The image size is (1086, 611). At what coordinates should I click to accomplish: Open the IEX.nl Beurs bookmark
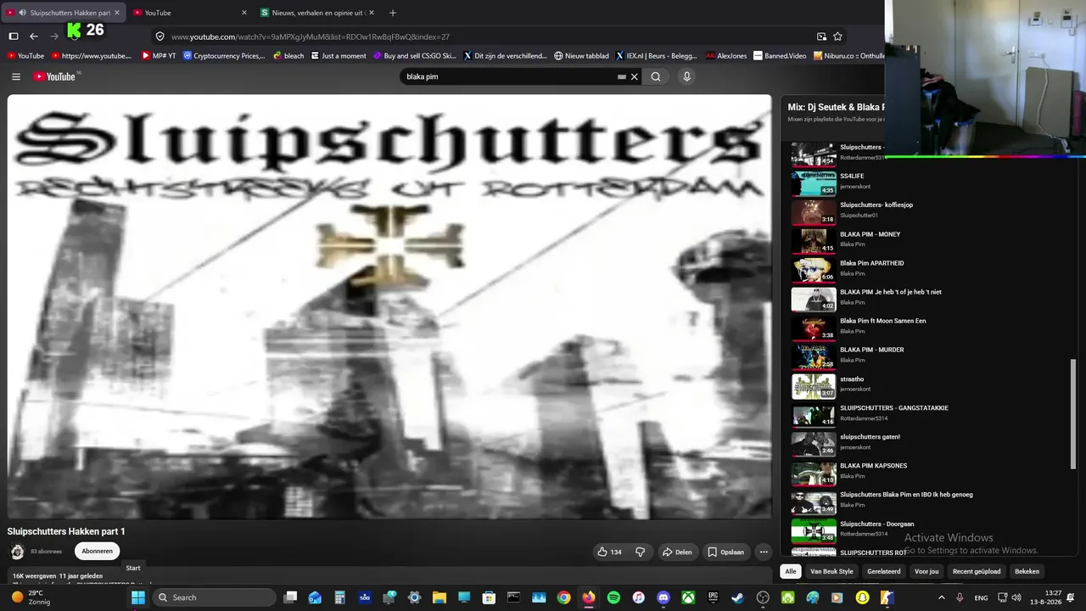[x=656, y=56]
